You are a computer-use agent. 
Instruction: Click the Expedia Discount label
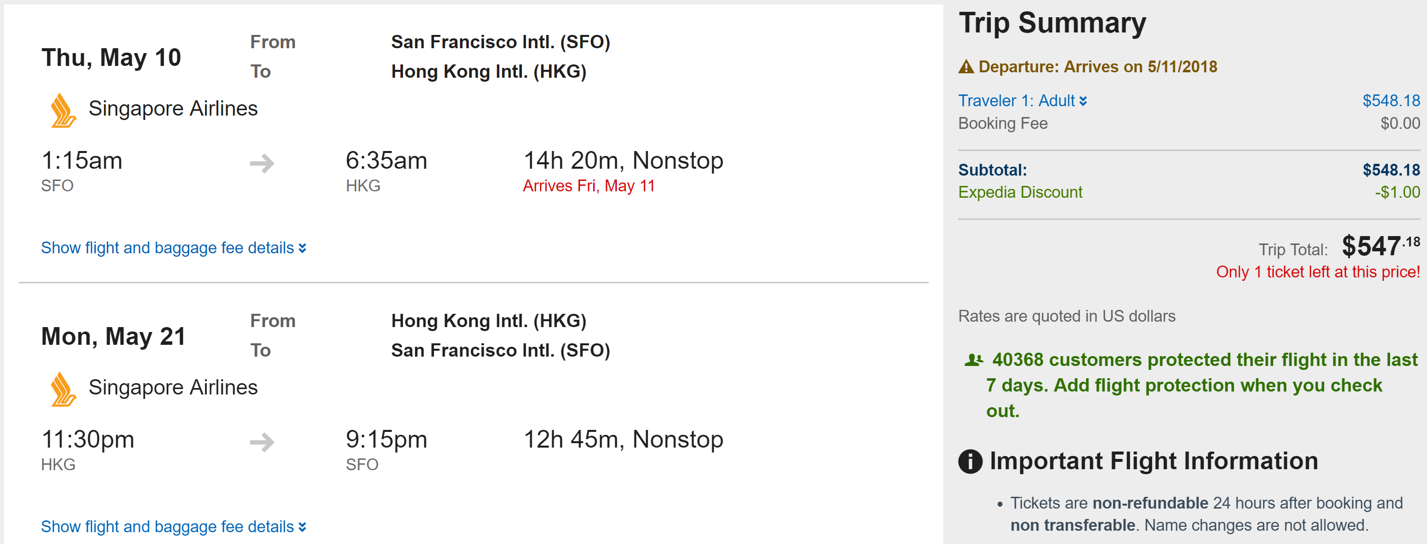1020,192
